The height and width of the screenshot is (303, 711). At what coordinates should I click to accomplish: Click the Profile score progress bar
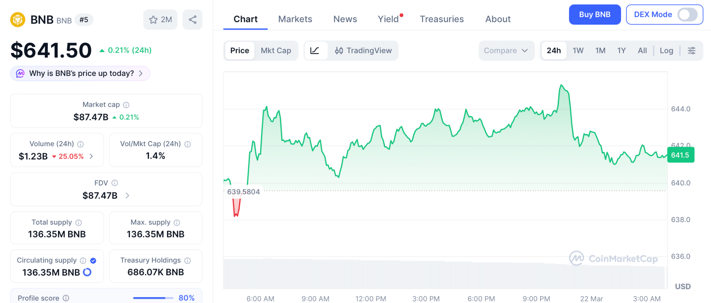(153, 298)
